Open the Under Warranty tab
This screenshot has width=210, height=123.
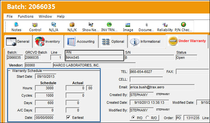pyautogui.click(x=187, y=41)
